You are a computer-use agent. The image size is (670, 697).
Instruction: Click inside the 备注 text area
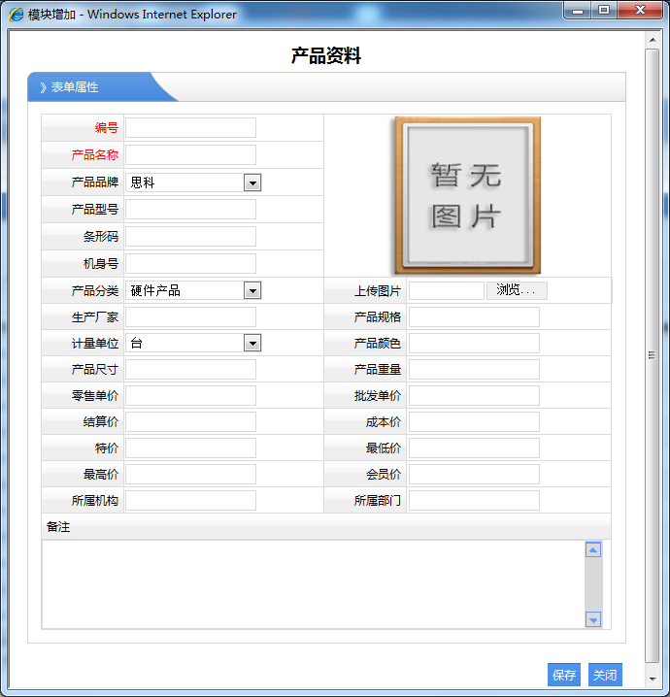tap(313, 584)
